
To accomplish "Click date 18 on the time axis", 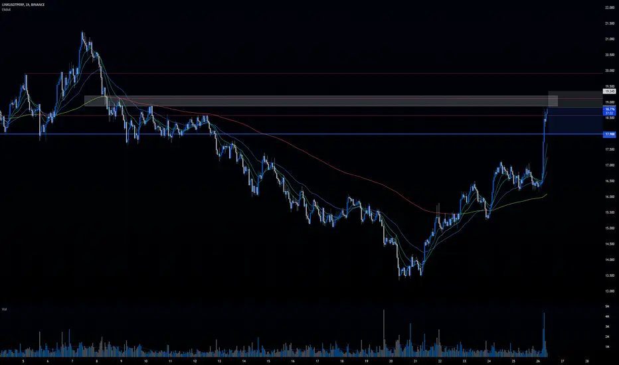I will point(342,361).
